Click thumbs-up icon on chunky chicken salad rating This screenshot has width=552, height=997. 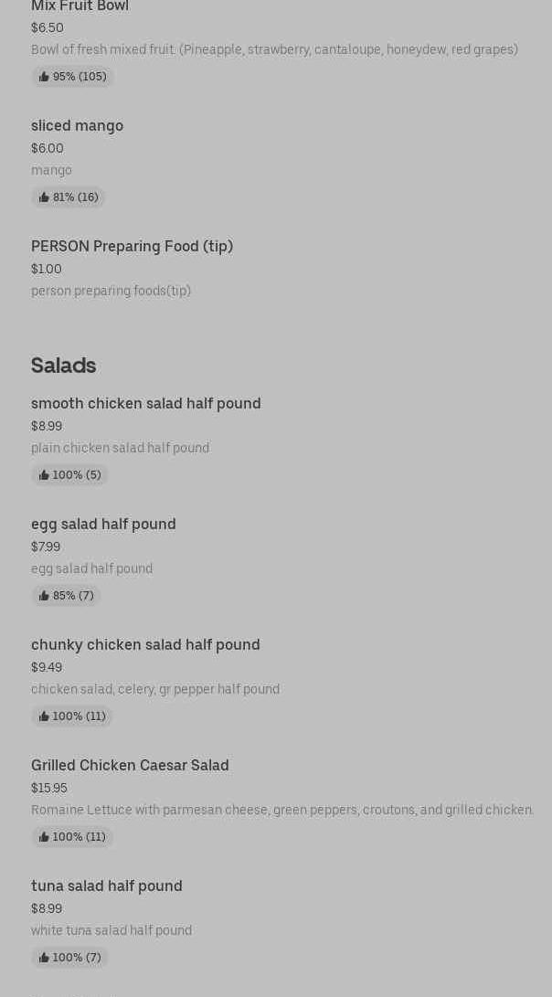click(x=44, y=716)
